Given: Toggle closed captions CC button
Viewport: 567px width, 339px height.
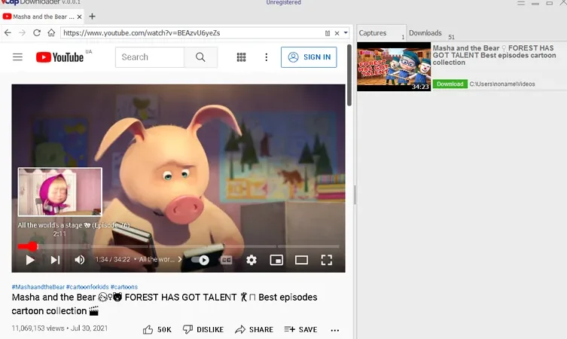Looking at the screenshot, I should coord(226,260).
